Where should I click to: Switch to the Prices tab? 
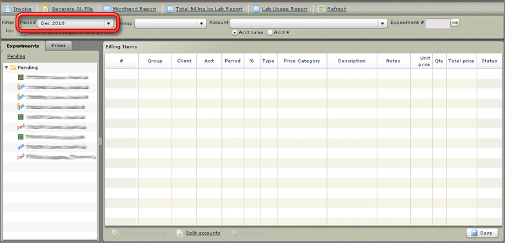click(x=58, y=46)
